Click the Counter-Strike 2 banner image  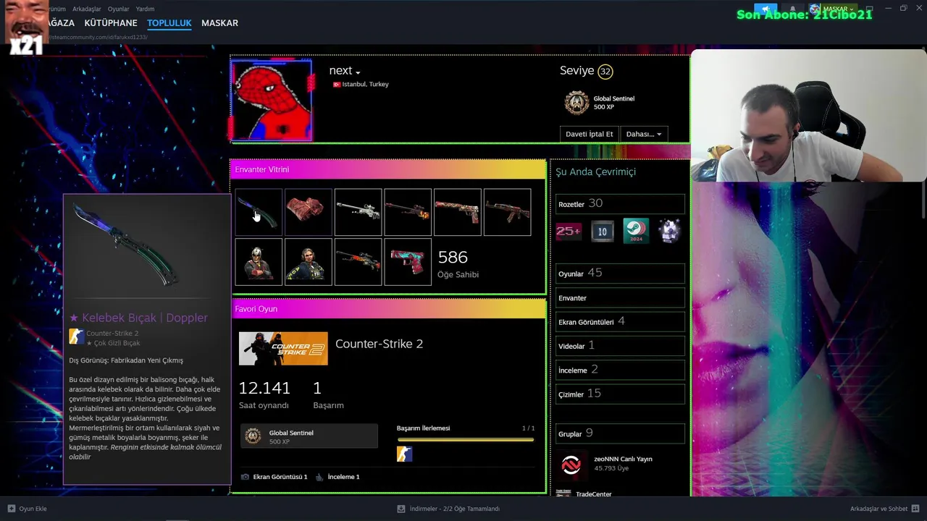pyautogui.click(x=283, y=349)
